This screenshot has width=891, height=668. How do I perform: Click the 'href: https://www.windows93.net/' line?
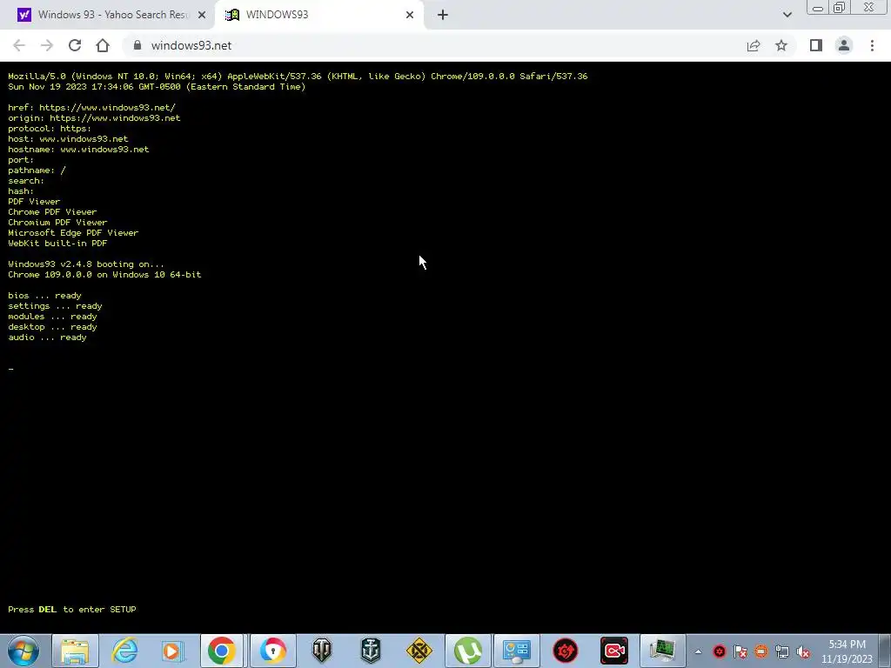(91, 107)
